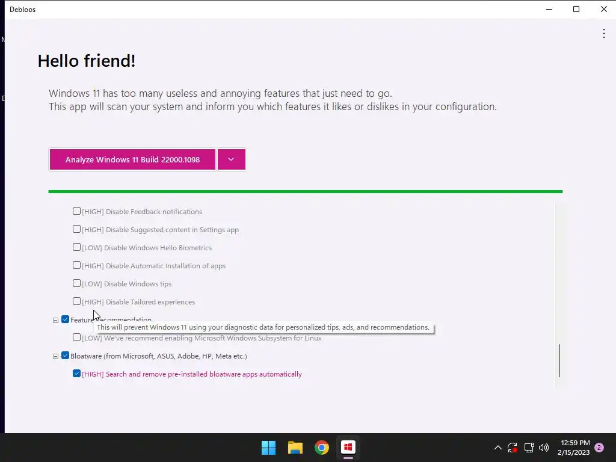Open File Explorer from taskbar
The image size is (616, 462).
(x=295, y=448)
